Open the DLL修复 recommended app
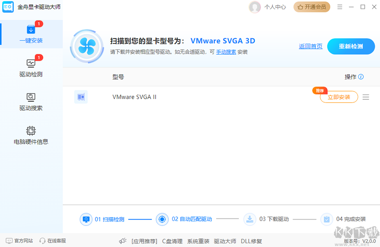 click(x=251, y=241)
